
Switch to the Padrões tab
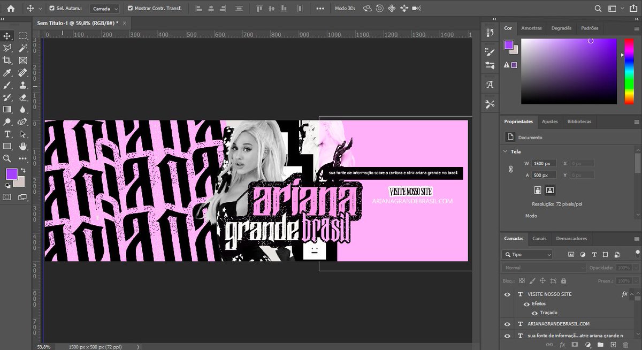tap(590, 28)
